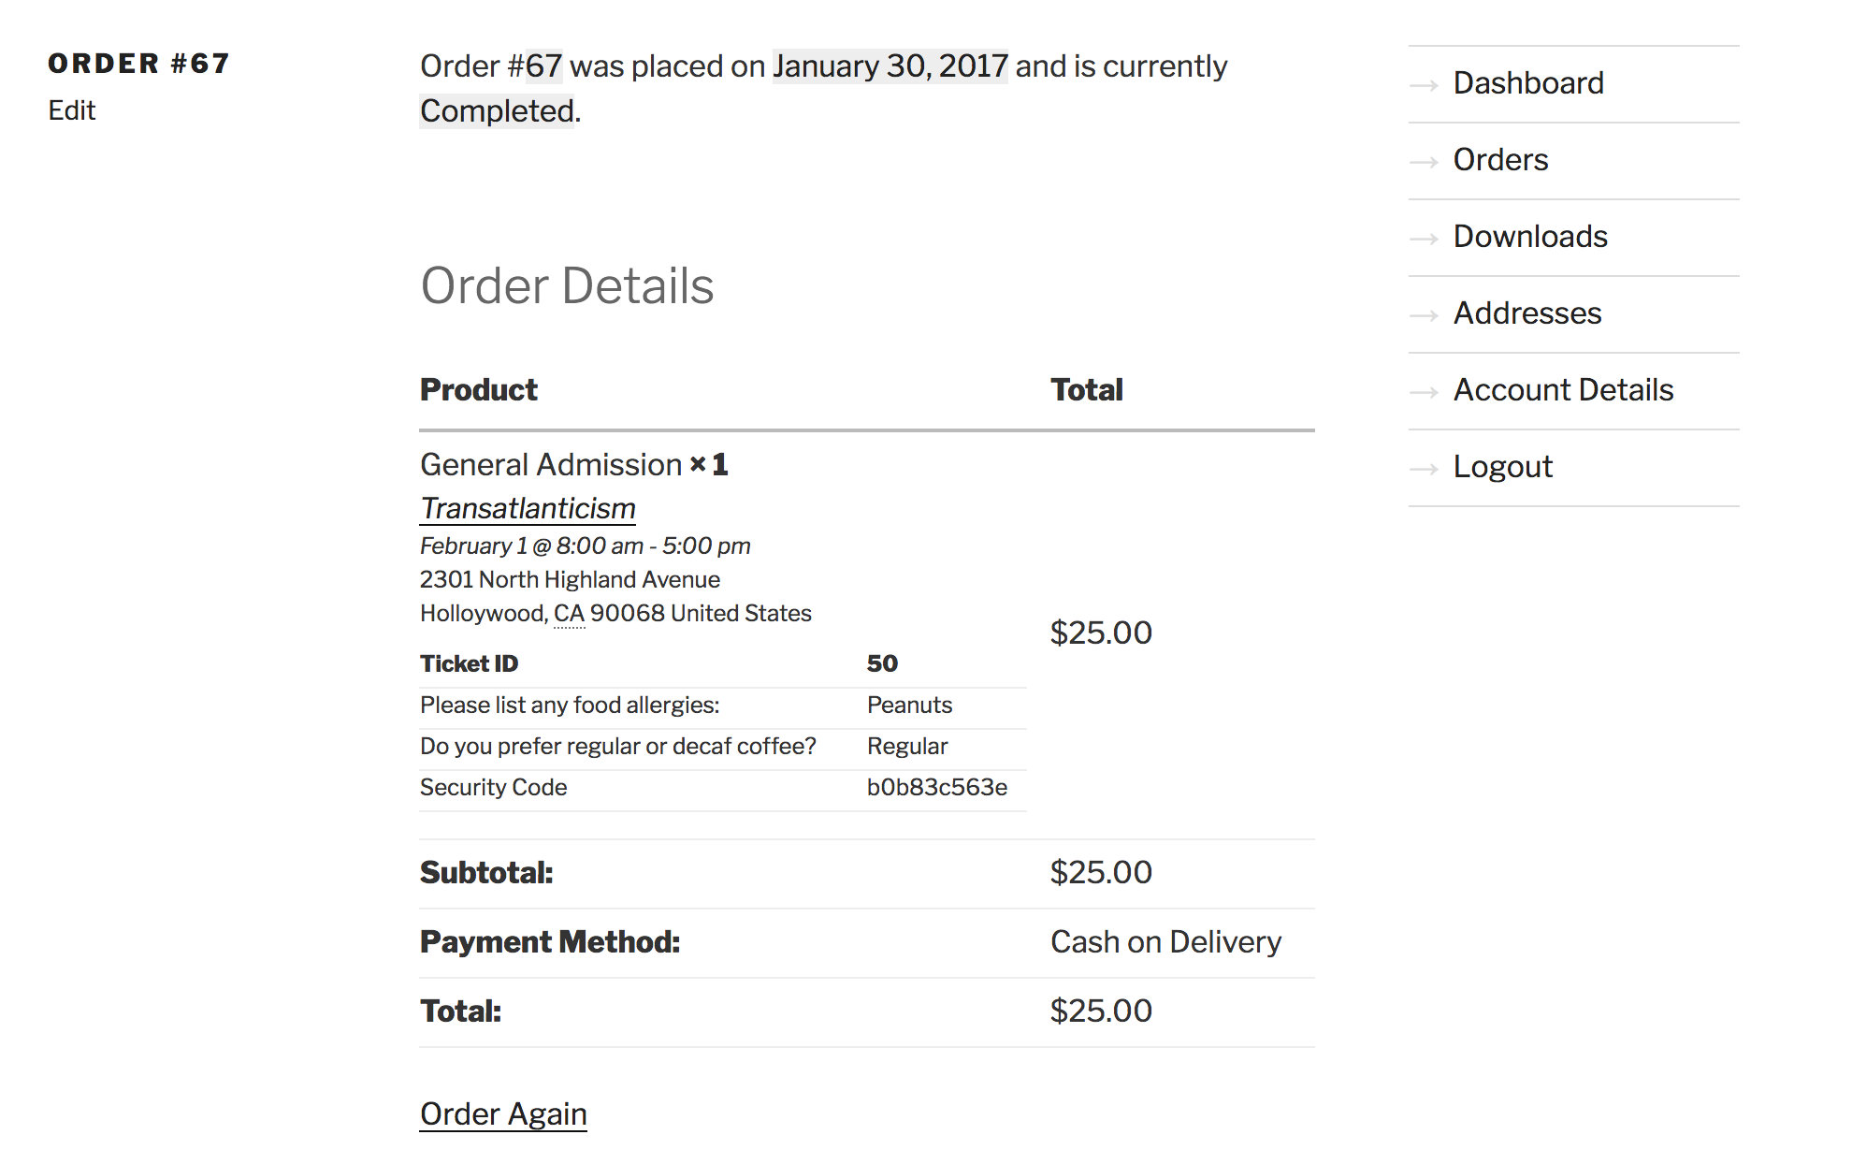Image resolution: width=1852 pixels, height=1164 pixels.
Task: Click the arrow icon beside Logout
Action: 1424,469
